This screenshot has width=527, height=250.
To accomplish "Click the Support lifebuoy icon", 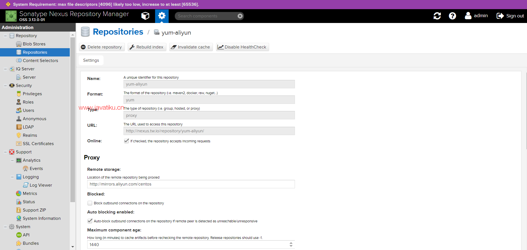I will 12,152.
